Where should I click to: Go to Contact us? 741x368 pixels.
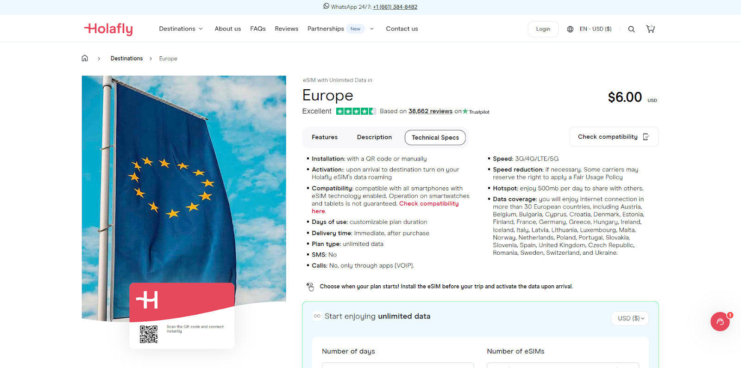(402, 29)
